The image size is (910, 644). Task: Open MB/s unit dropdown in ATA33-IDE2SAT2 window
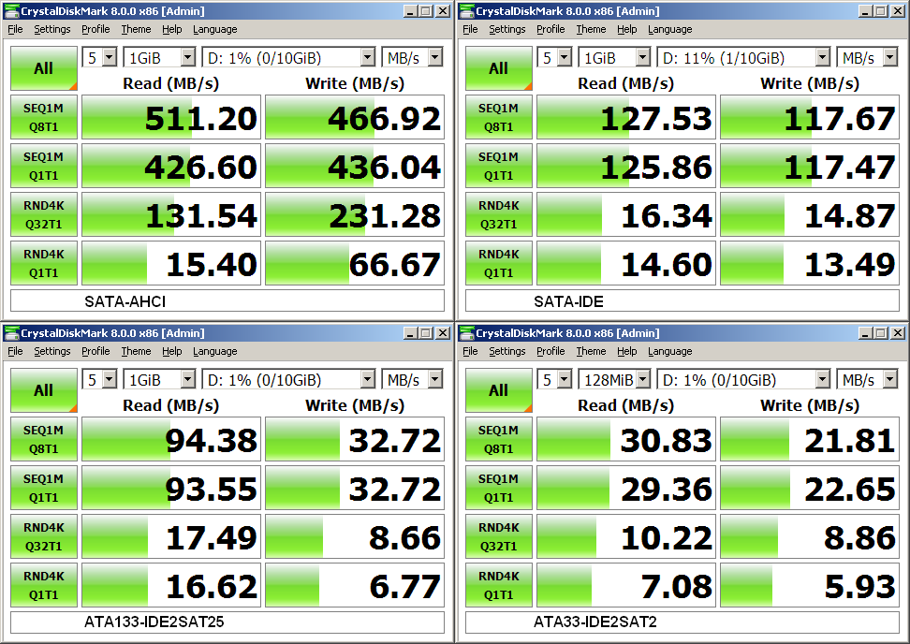pyautogui.click(x=867, y=379)
